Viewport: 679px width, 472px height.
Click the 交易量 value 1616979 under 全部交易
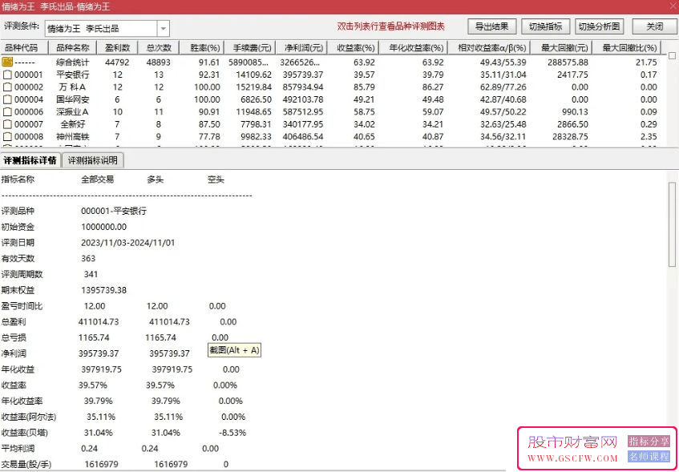click(101, 464)
